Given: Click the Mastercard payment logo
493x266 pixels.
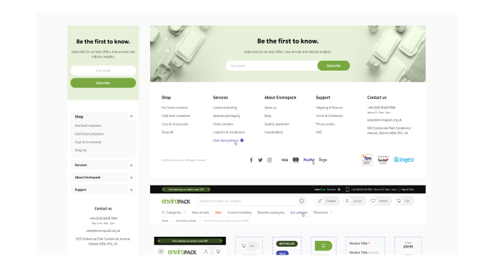Looking at the screenshot, I should tap(296, 160).
